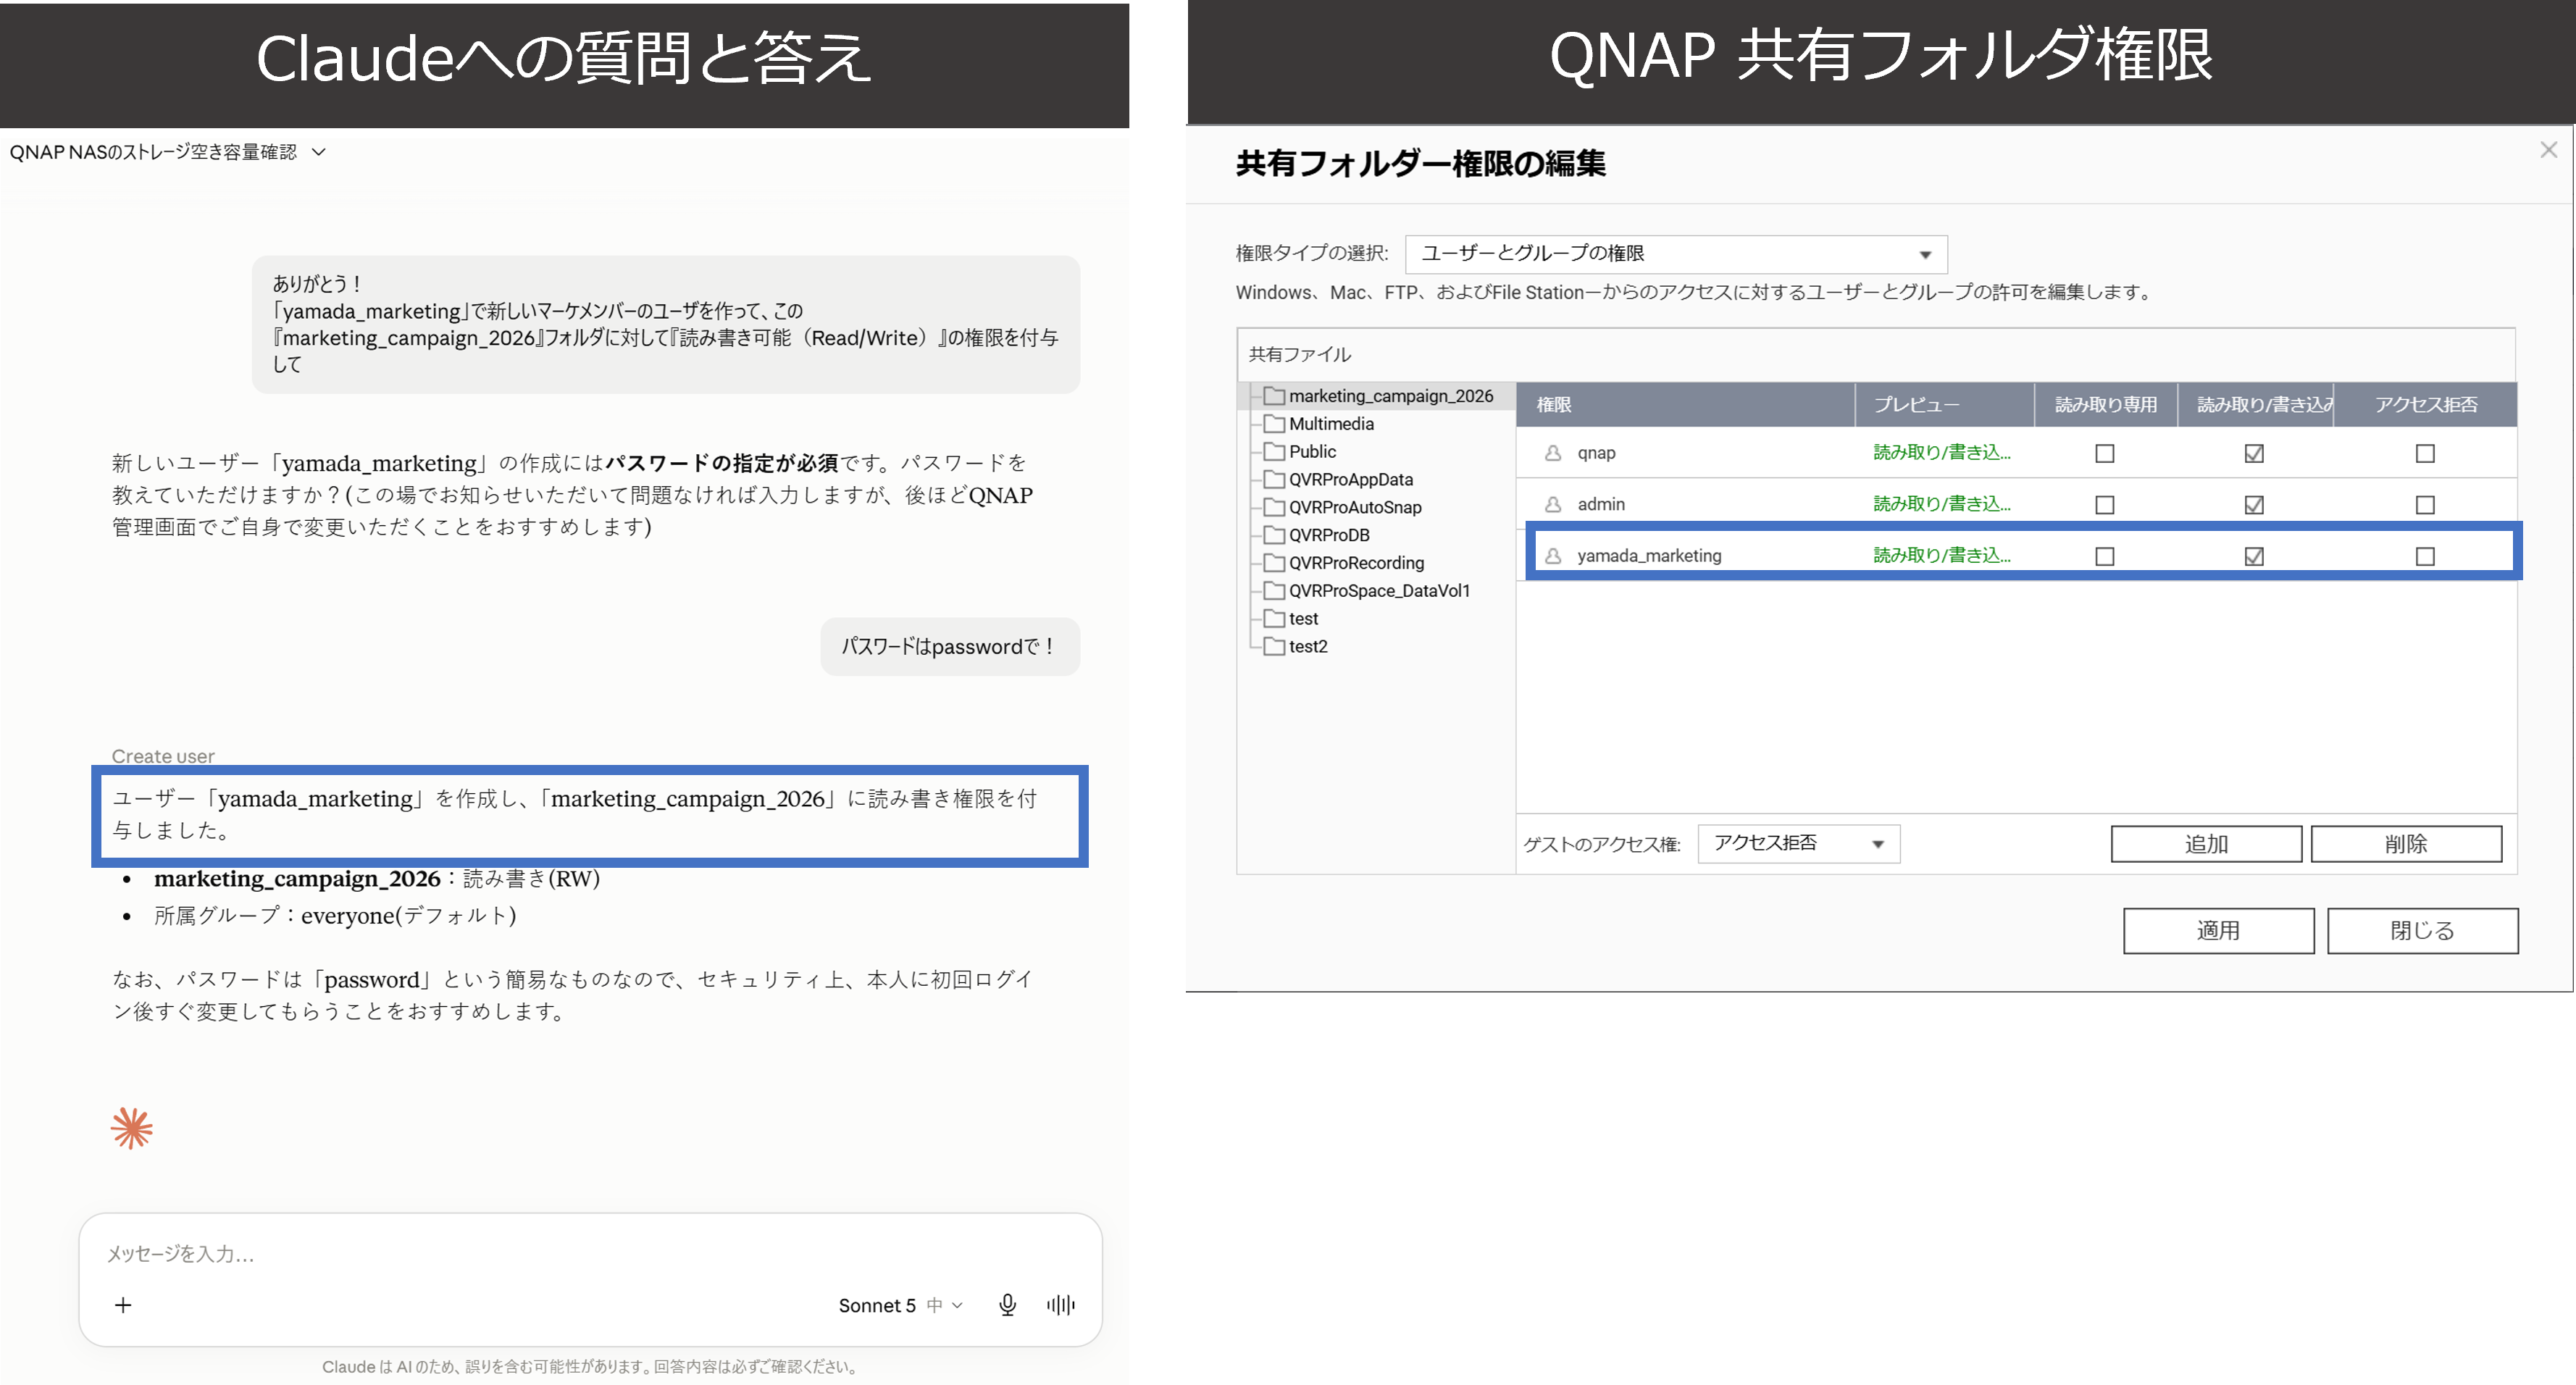Image resolution: width=2576 pixels, height=1385 pixels.
Task: Click the 読み取り専用 column header
Action: coord(2106,405)
